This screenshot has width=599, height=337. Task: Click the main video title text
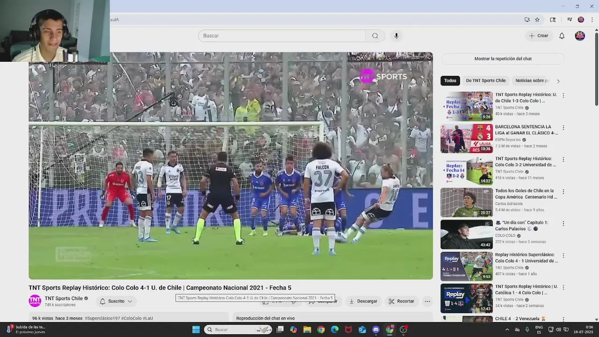click(160, 288)
